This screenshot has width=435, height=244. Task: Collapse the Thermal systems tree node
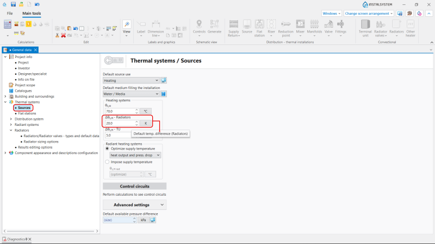pos(5,102)
